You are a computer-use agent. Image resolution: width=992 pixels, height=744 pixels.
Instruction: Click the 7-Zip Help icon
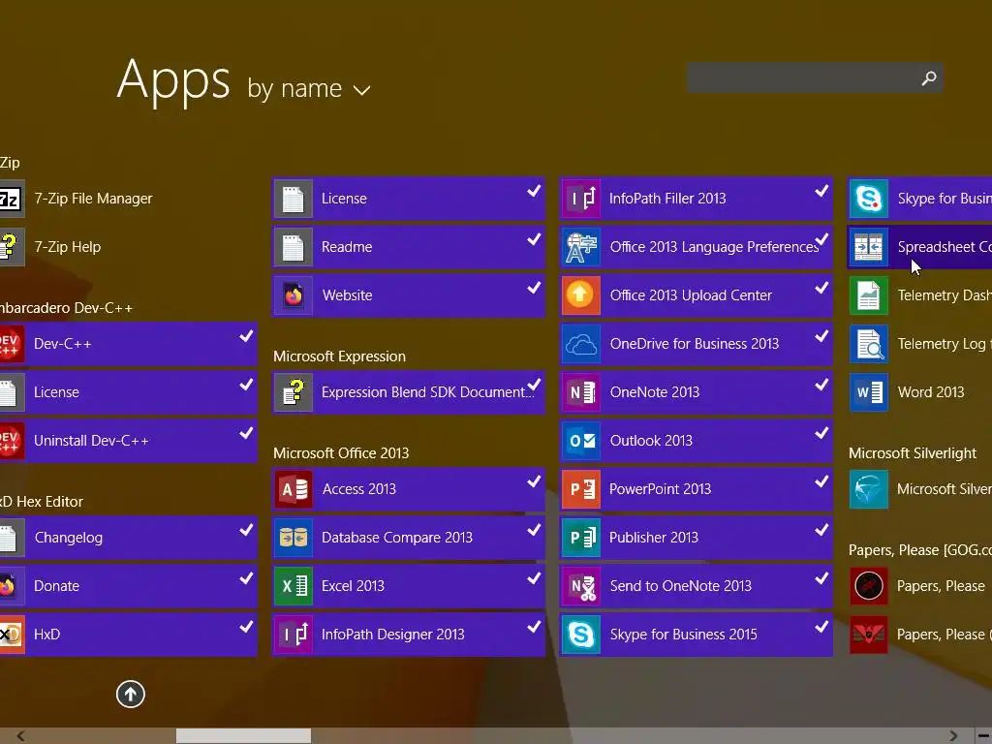12,247
